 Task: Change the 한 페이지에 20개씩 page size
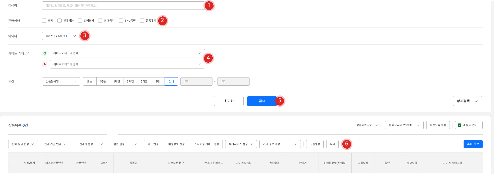click(404, 125)
